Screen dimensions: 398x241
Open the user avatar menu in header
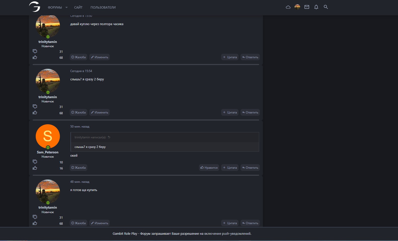[297, 7]
